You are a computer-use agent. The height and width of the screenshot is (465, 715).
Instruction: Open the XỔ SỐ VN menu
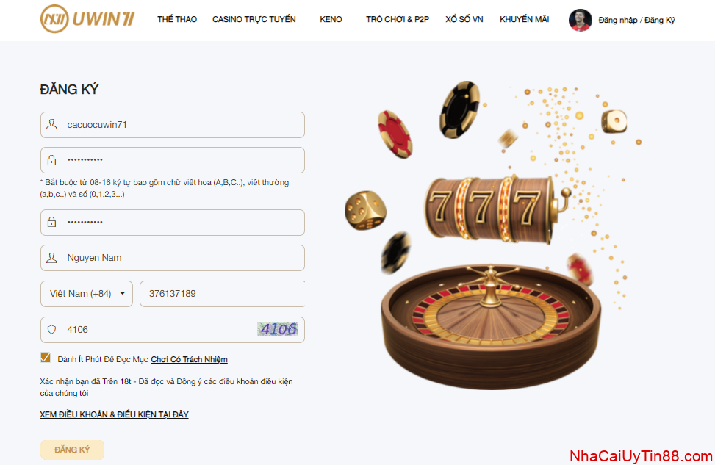464,19
